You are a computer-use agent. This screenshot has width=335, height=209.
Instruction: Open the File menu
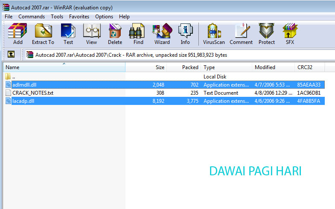(9, 17)
